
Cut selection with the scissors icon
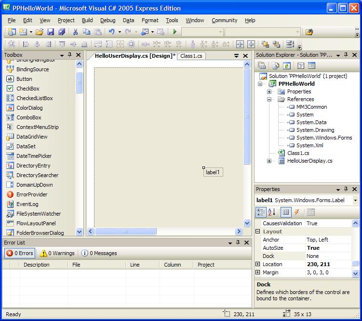pos(75,32)
